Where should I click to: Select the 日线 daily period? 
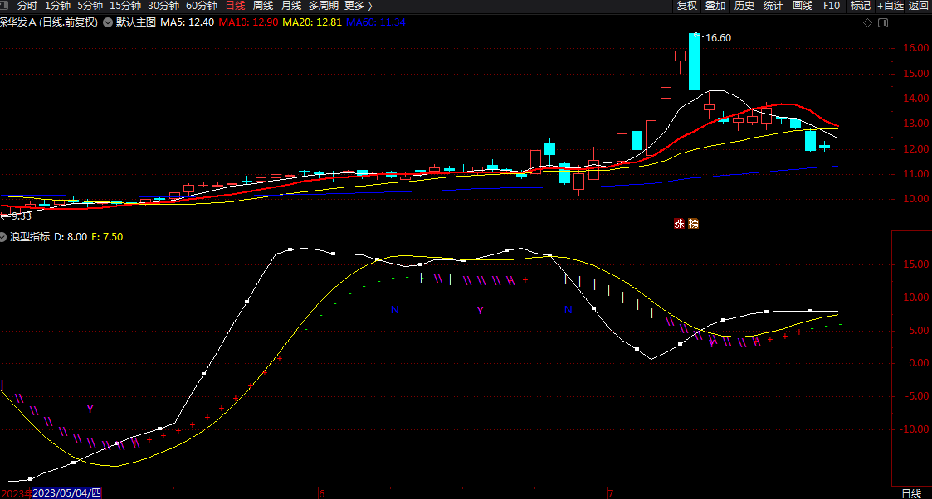pos(236,6)
